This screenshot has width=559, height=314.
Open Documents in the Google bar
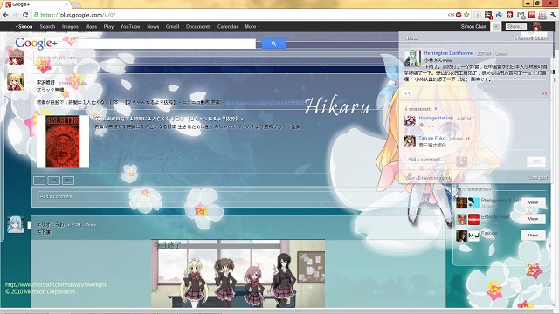click(198, 27)
